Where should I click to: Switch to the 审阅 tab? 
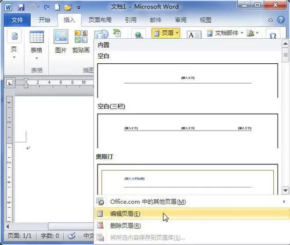(180, 20)
